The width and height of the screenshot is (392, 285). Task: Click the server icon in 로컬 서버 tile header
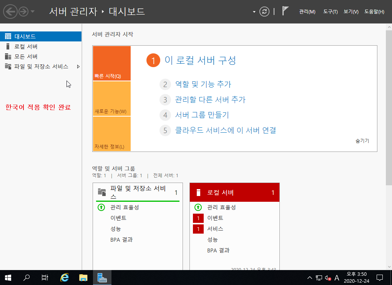click(198, 193)
